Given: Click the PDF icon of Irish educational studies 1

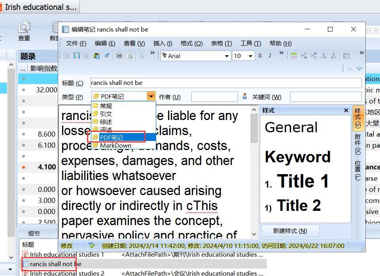Looking at the screenshot, I should click(x=25, y=254).
